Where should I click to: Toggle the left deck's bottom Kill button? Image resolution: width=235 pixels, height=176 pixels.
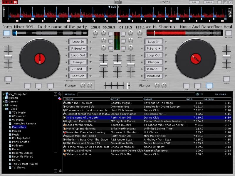[x=111, y=48]
